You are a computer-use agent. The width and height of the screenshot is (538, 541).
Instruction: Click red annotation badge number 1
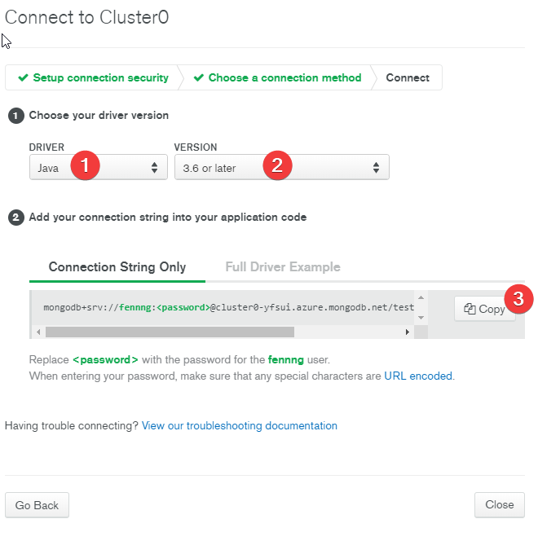[85, 165]
